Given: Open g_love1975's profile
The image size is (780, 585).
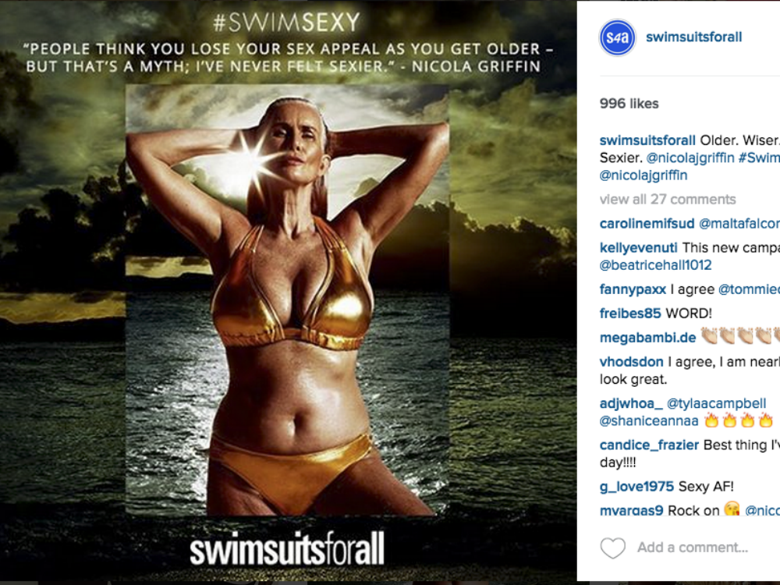Looking at the screenshot, I should (x=636, y=486).
